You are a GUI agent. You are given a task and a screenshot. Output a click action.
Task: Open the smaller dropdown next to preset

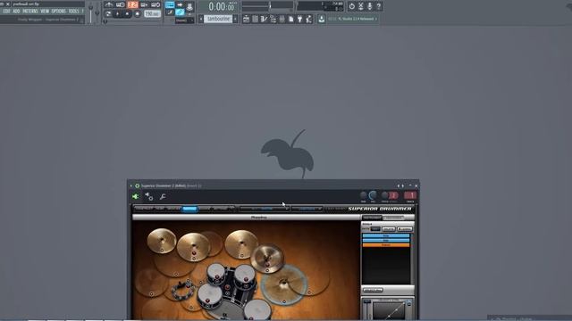pos(307,209)
